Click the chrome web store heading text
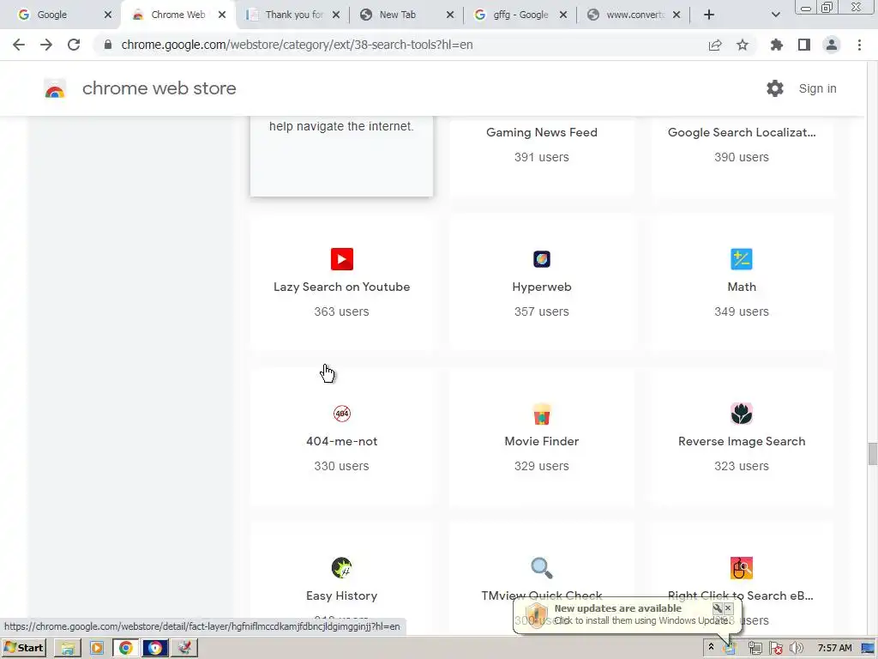Image resolution: width=878 pixels, height=659 pixels. [159, 88]
